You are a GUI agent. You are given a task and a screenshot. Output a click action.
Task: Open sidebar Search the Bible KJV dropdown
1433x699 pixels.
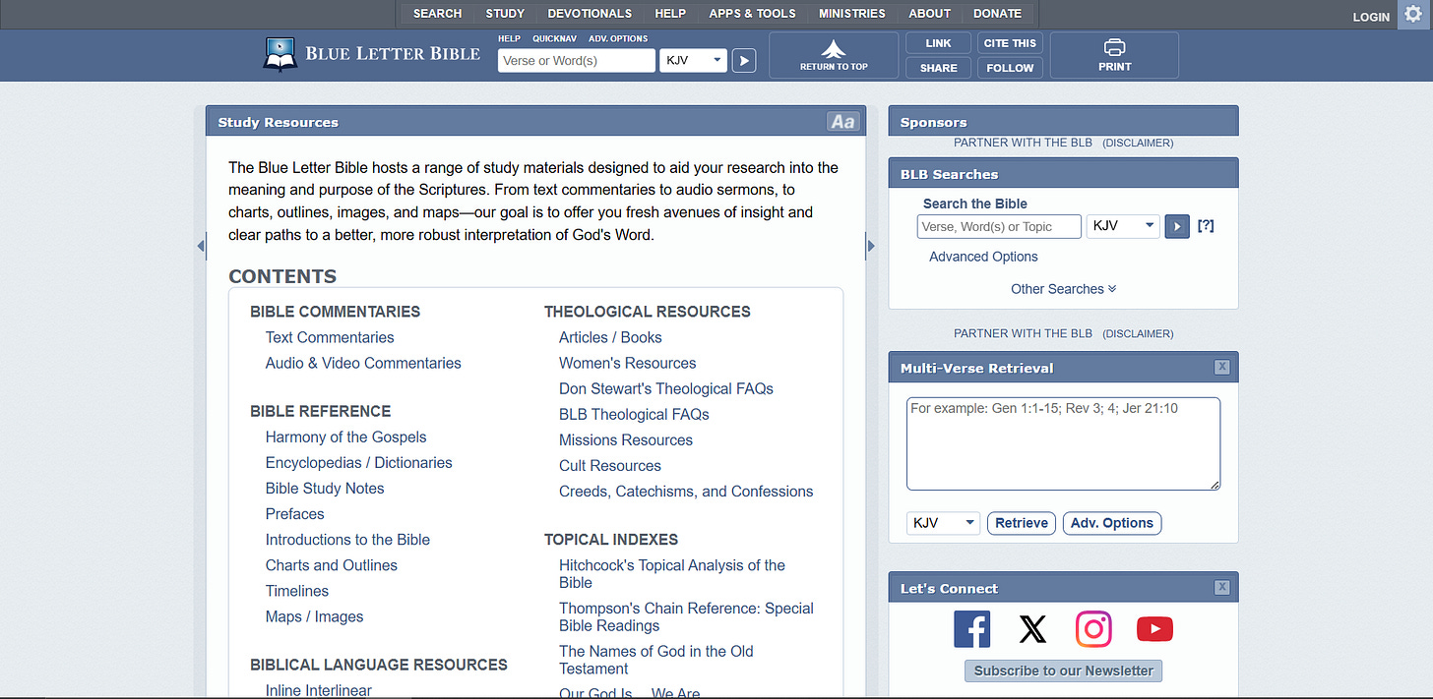[x=1123, y=226]
